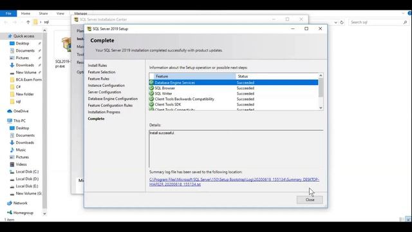Click the Feature column header

[x=194, y=76]
